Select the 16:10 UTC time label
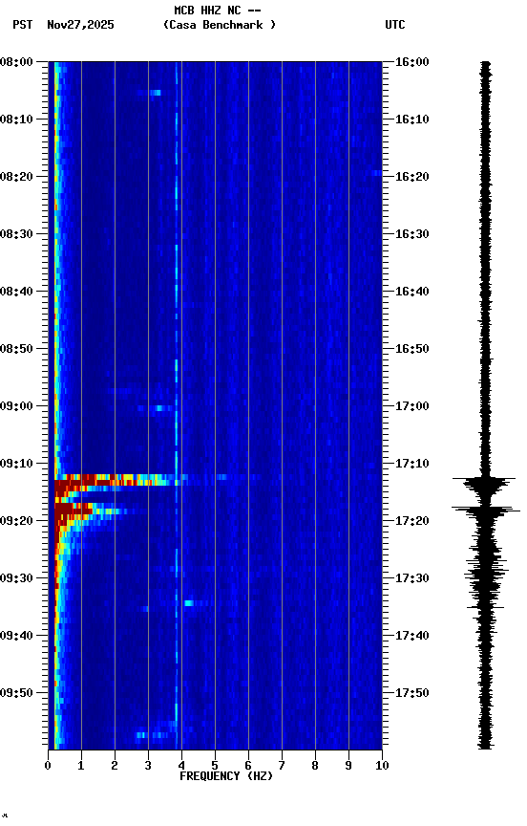The image size is (527, 826). (412, 120)
